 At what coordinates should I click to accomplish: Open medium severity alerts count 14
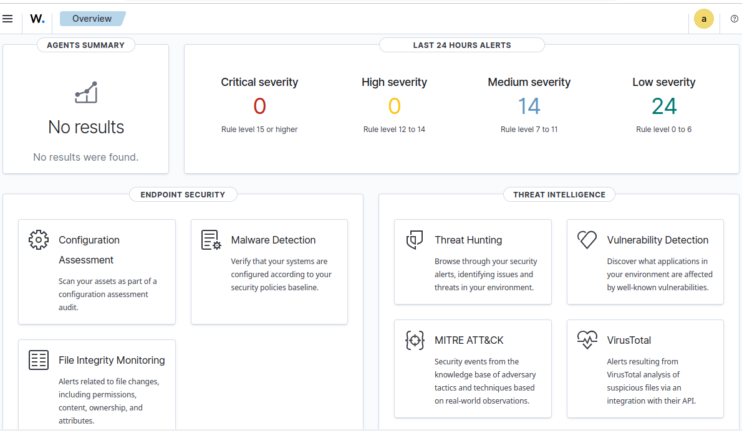click(x=529, y=106)
